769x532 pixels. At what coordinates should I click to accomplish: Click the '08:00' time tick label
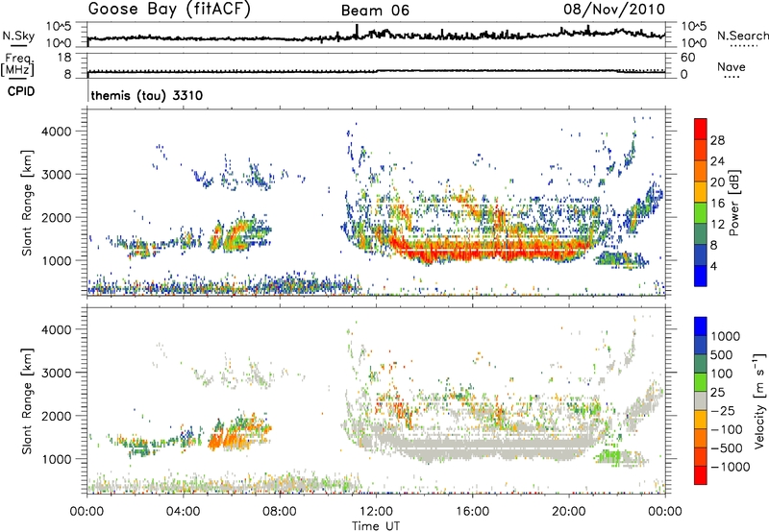pos(280,512)
